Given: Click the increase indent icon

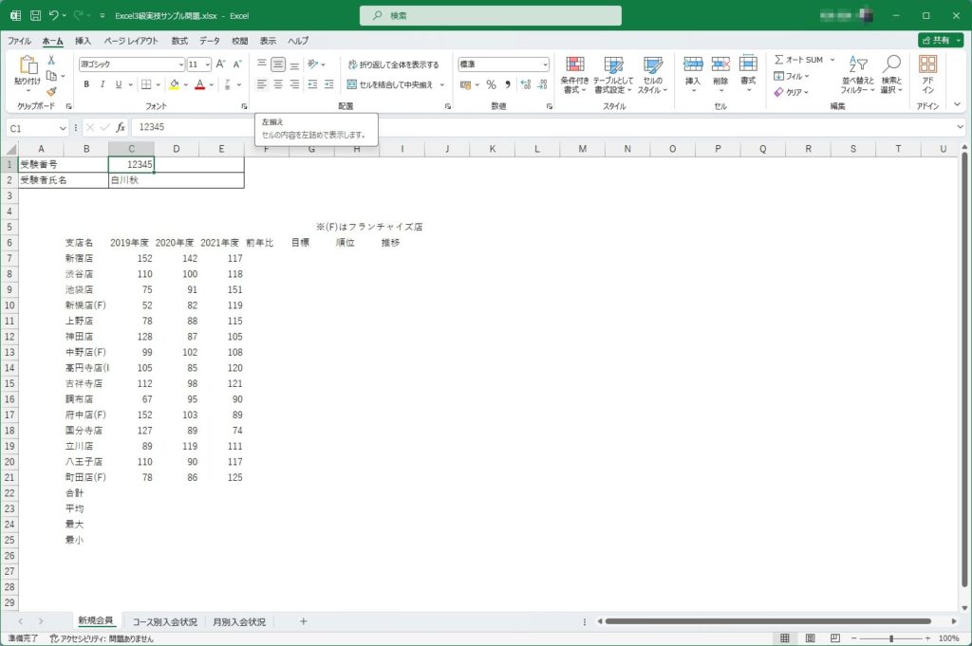Looking at the screenshot, I should 311,84.
